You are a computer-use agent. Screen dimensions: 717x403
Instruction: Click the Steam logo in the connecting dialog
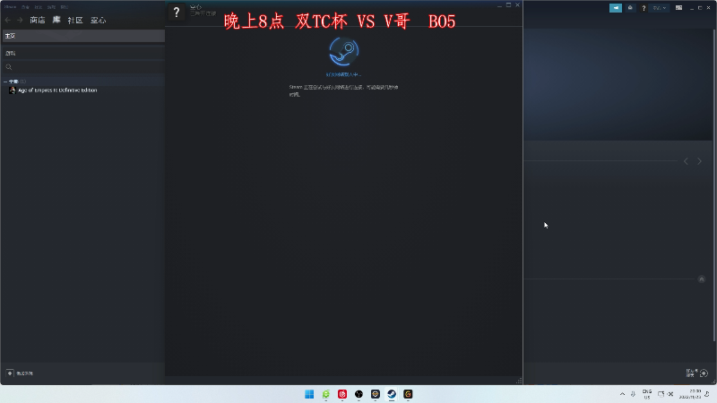pyautogui.click(x=344, y=51)
